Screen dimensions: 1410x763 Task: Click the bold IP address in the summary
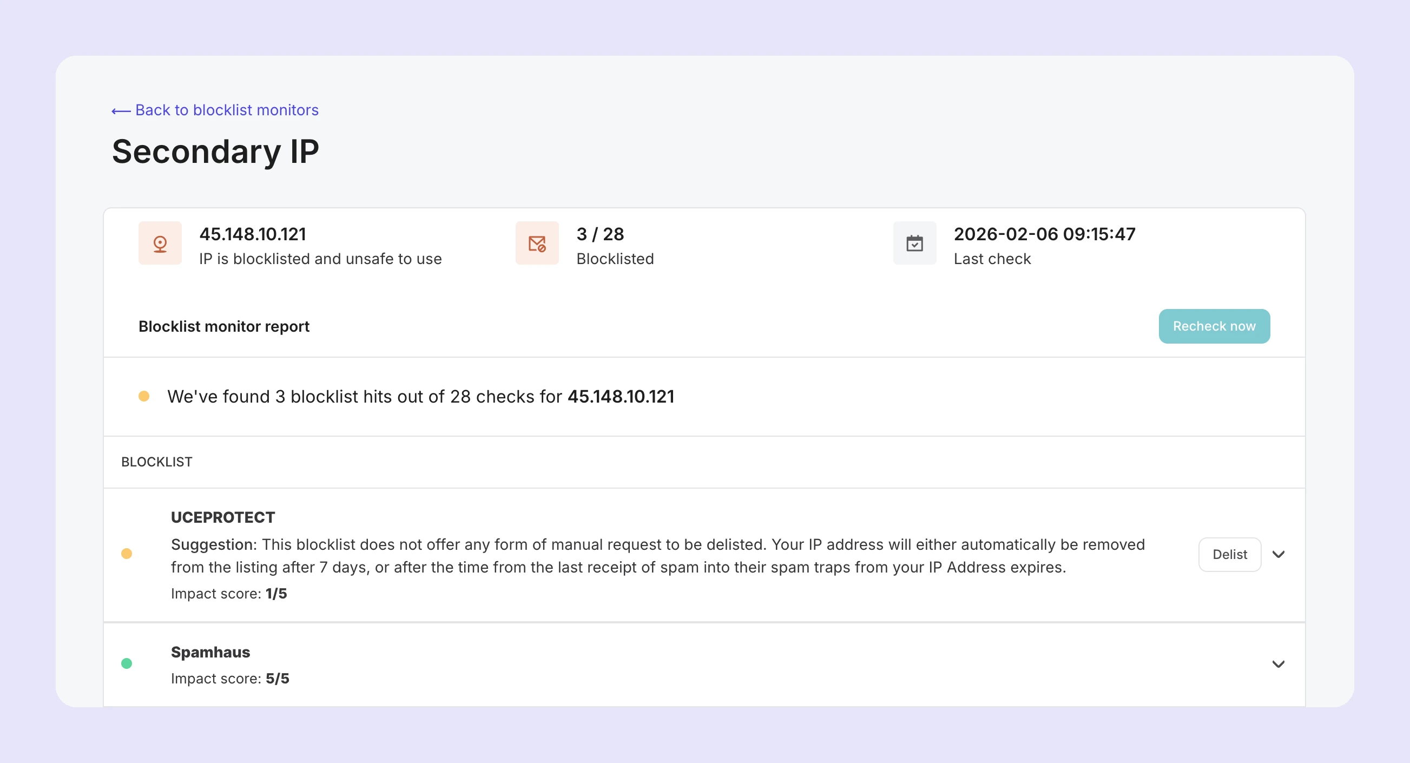(621, 396)
